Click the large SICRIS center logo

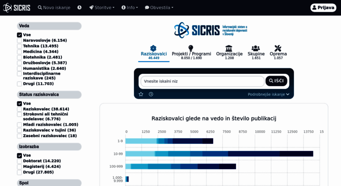[x=211, y=30]
